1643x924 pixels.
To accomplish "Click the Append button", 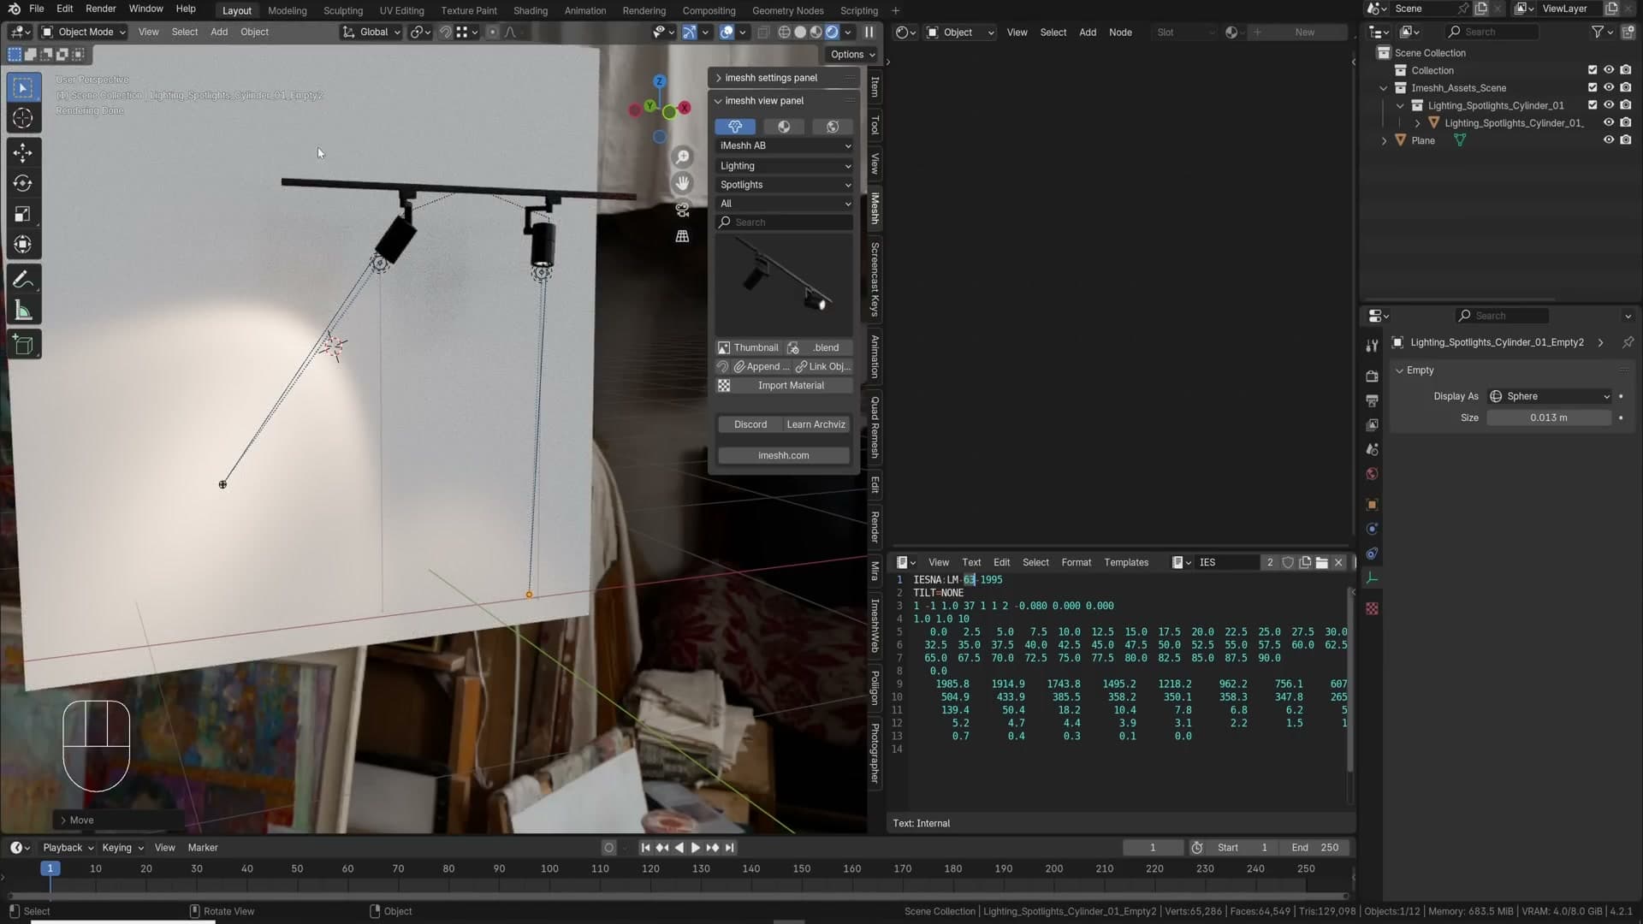I will [x=762, y=366].
